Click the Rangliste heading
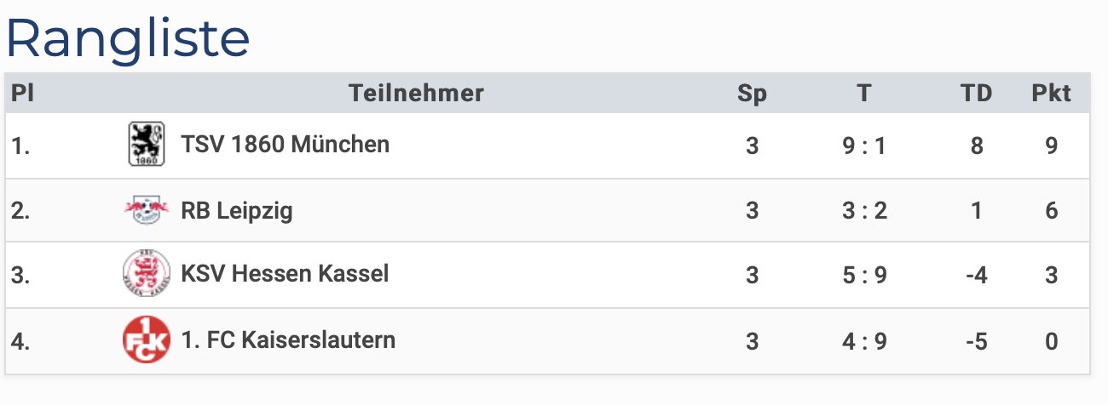This screenshot has width=1108, height=405. 128,37
